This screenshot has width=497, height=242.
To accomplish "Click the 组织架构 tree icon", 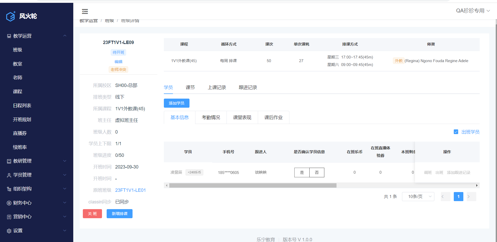I will (9, 189).
